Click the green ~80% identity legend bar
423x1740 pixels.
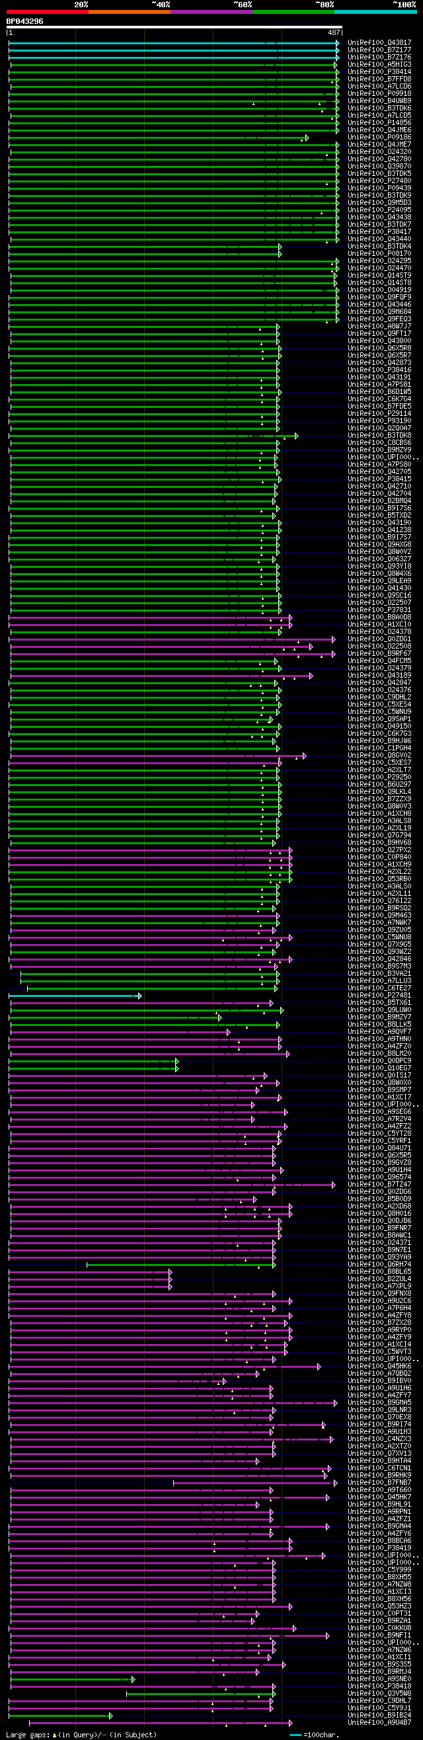[293, 11]
